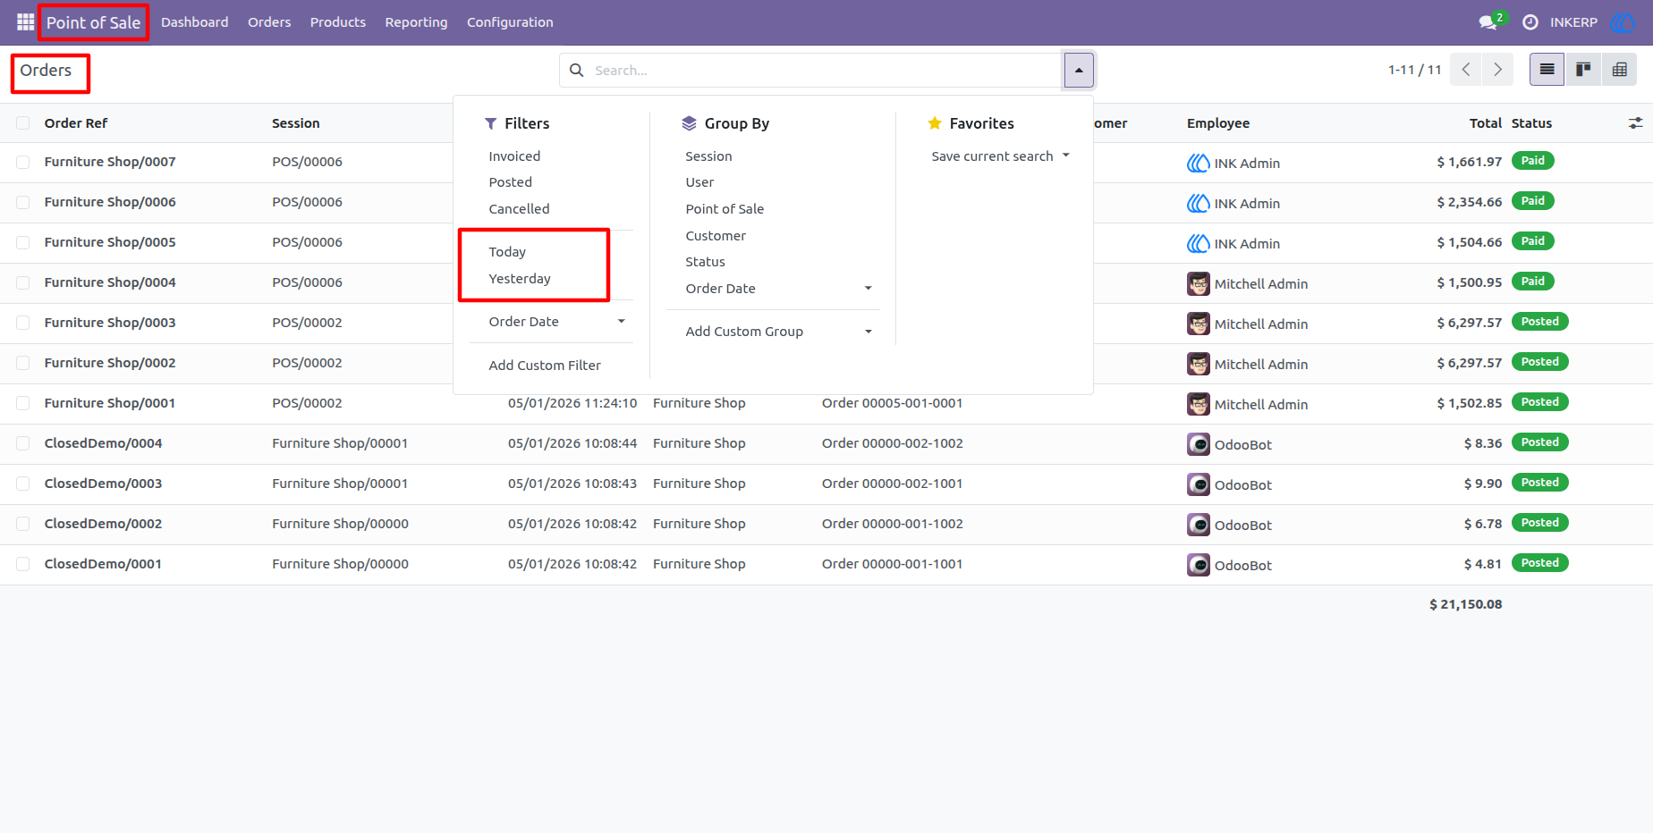Click INK Admin avatar on Furniture Shop/0007
The width and height of the screenshot is (1653, 833).
coord(1198,164)
